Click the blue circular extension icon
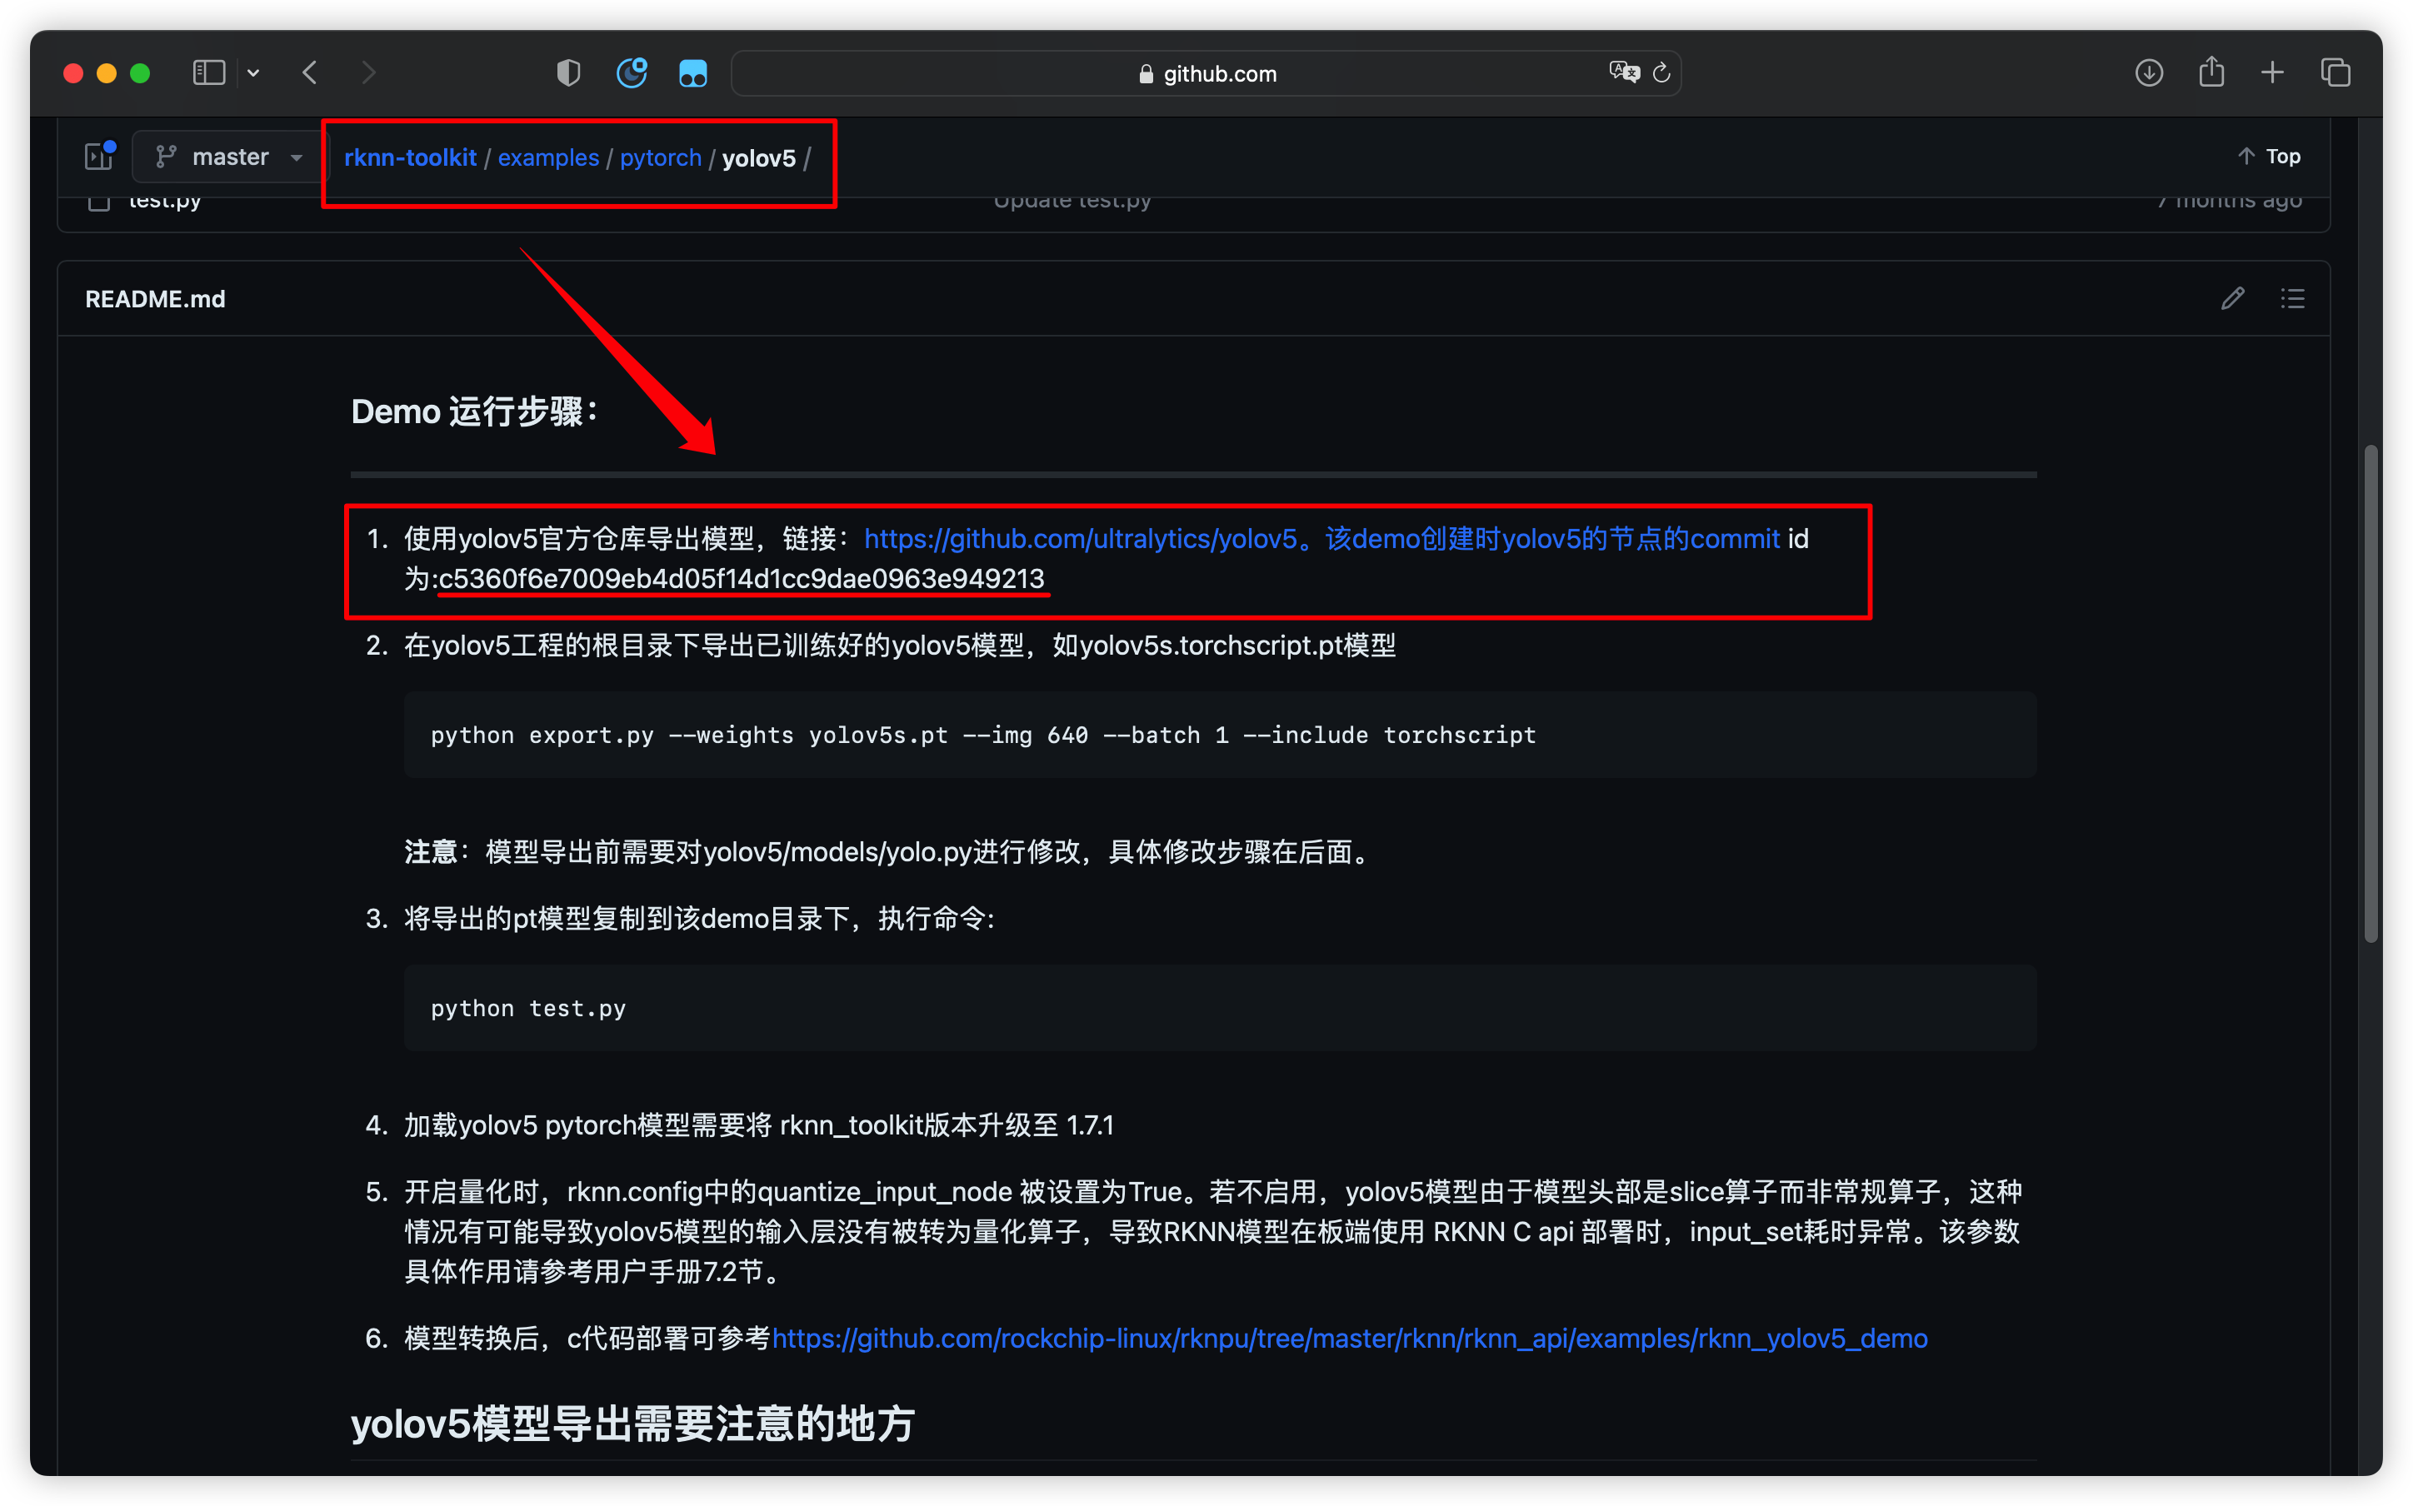2413x1506 pixels. click(632, 72)
